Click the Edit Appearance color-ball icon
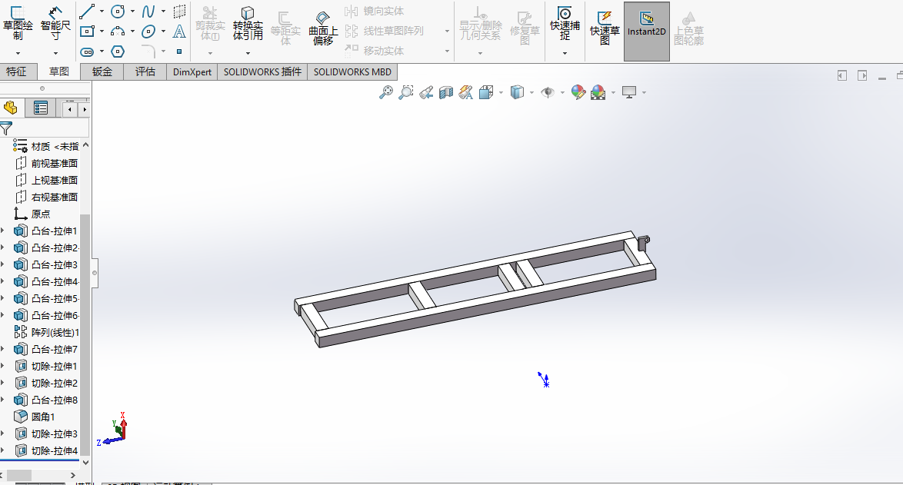The height and width of the screenshot is (485, 903). coord(578,92)
